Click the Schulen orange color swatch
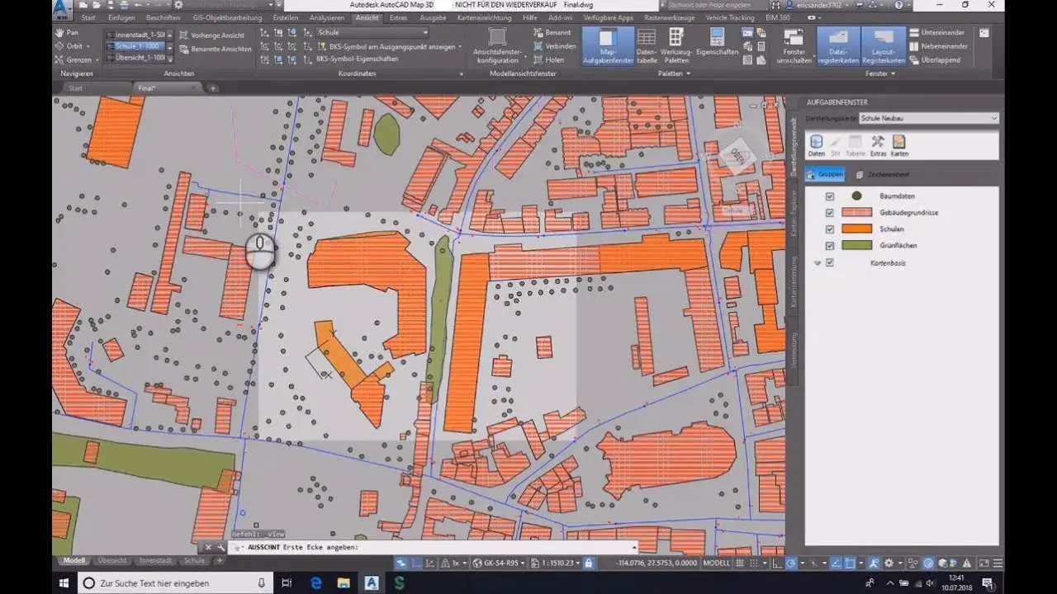The height and width of the screenshot is (594, 1057). (x=856, y=229)
